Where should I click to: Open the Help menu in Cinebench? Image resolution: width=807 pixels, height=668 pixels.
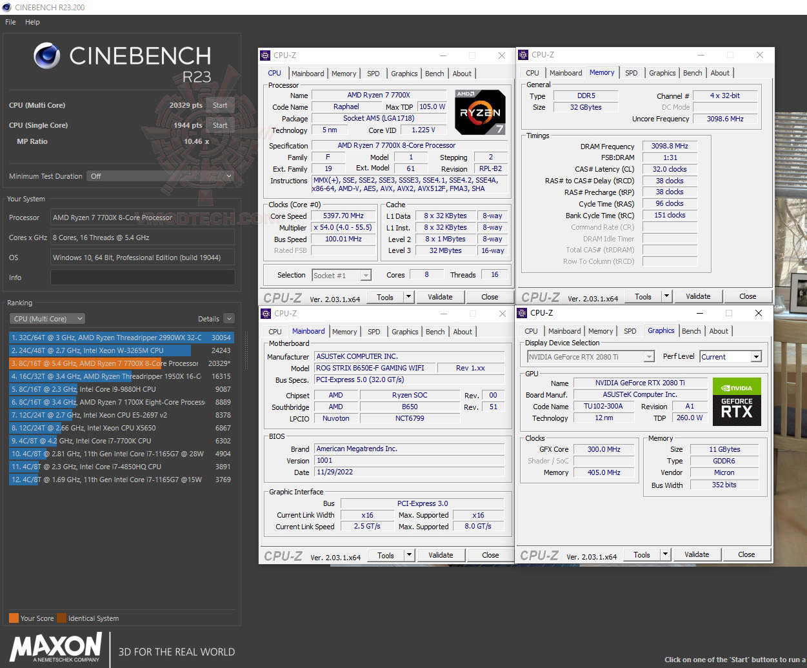[x=32, y=22]
